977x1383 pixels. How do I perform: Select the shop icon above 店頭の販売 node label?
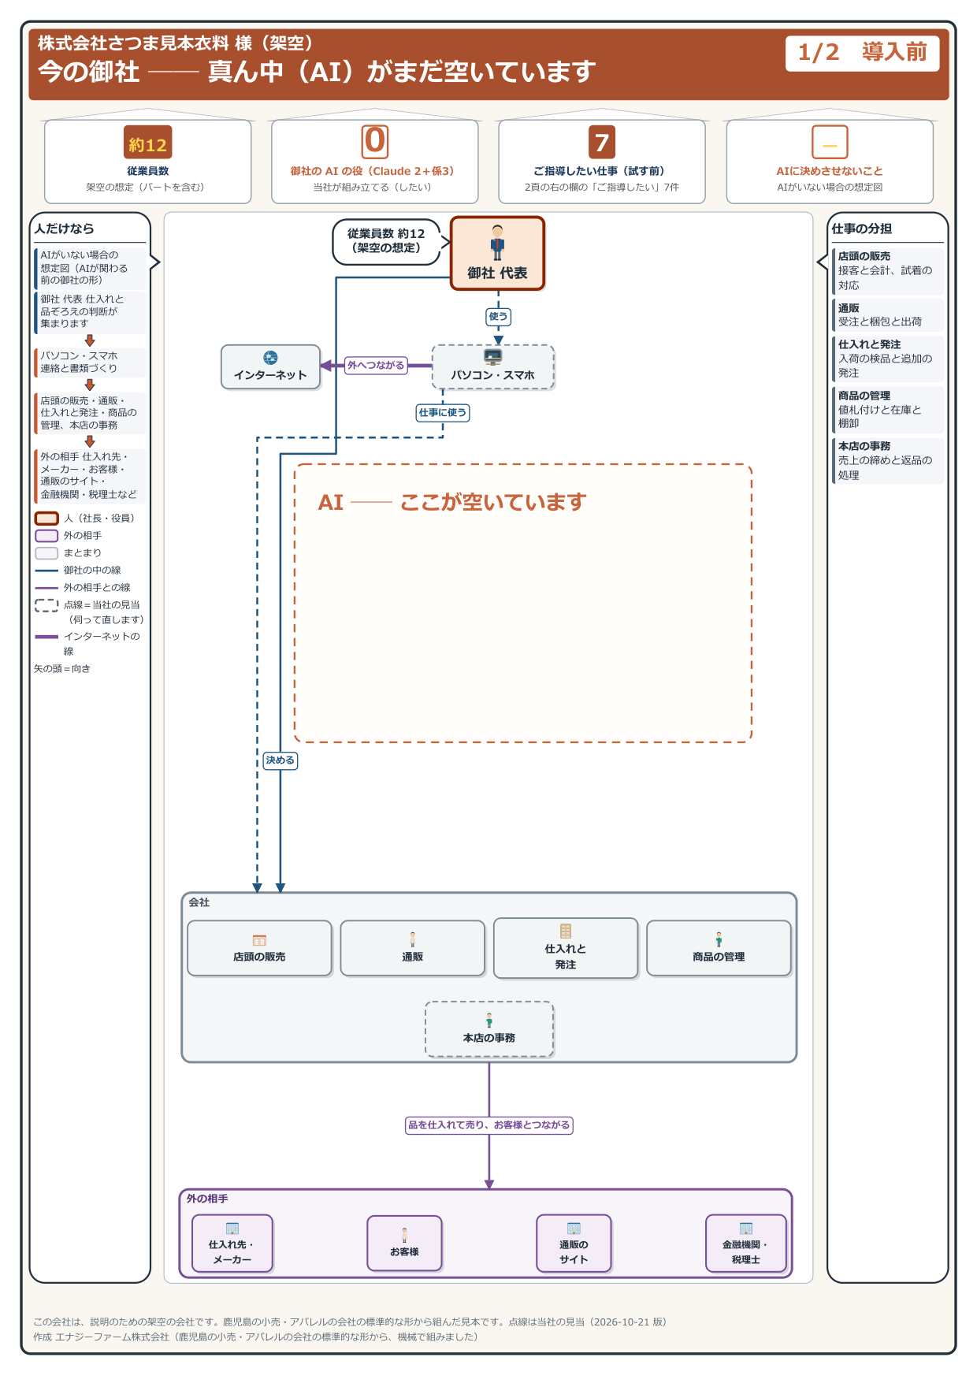coord(259,940)
